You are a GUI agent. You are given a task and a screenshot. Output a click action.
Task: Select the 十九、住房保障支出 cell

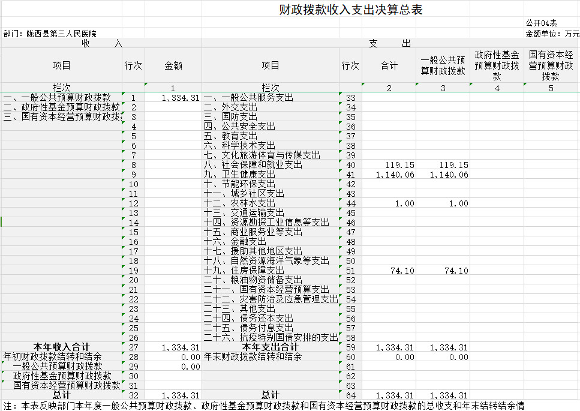(x=244, y=271)
